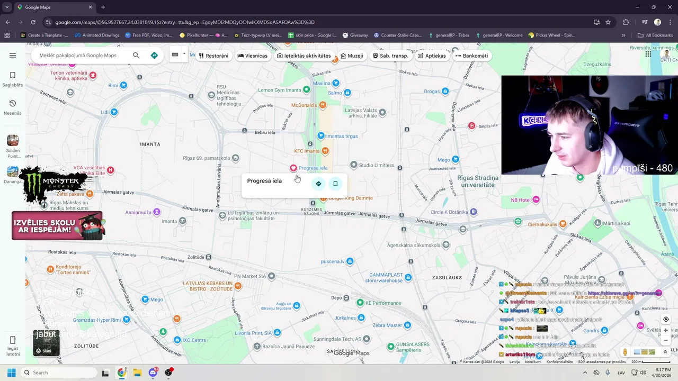Open the Chrome extensions puzzle icon
The width and height of the screenshot is (678, 381).
click(x=626, y=22)
